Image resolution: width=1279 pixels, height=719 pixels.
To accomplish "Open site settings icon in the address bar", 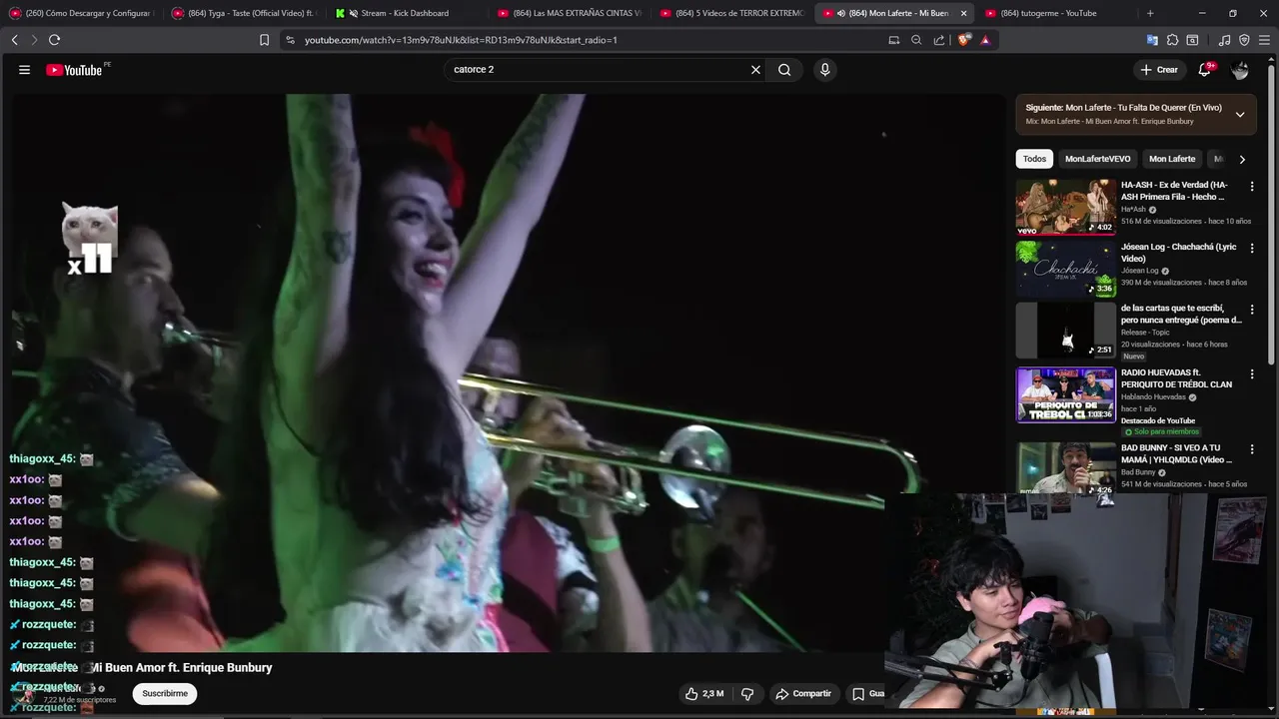I will [290, 40].
